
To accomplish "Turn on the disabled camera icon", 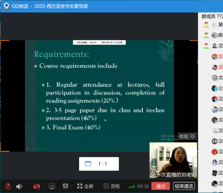I will [x=37, y=186].
